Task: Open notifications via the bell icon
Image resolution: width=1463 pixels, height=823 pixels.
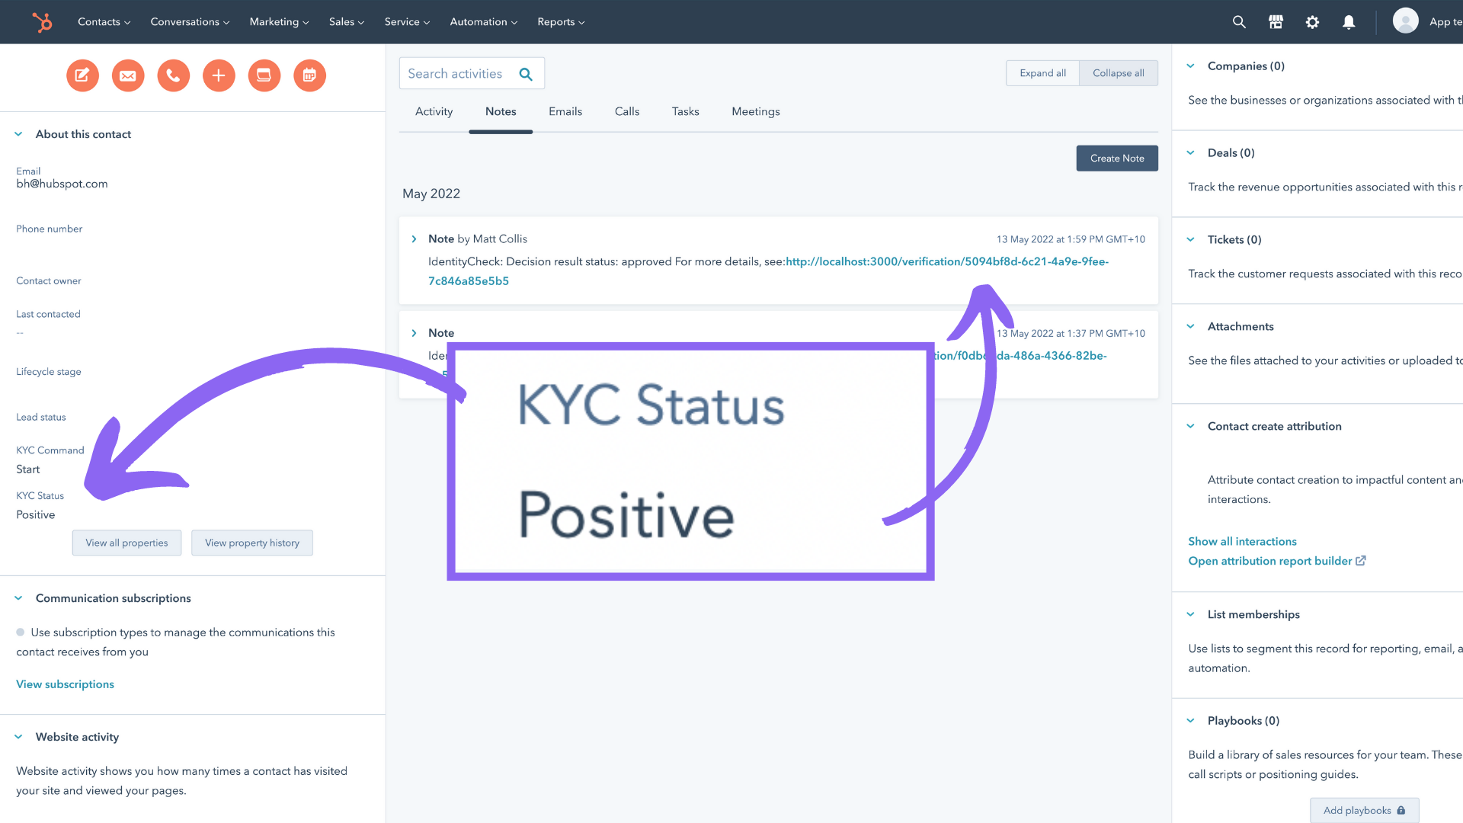Action: 1348,22
